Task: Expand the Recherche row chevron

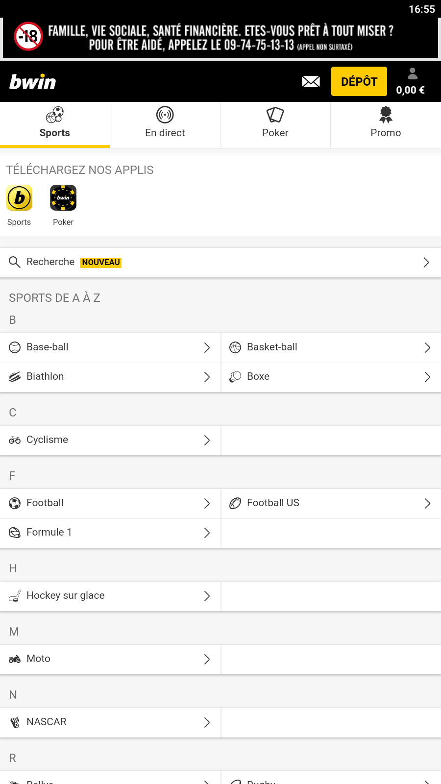Action: [426, 263]
